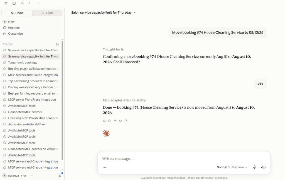This screenshot has width=285, height=180.
Task: Open the saranya account menu
Action: pos(18,176)
